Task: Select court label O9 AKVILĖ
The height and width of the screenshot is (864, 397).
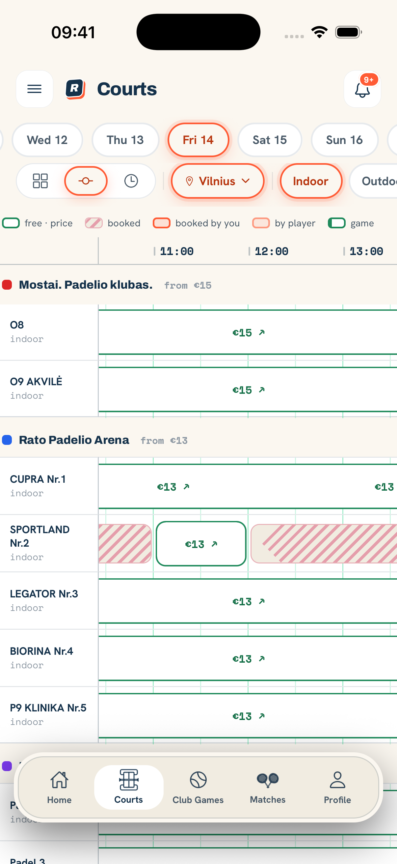Action: (x=36, y=382)
